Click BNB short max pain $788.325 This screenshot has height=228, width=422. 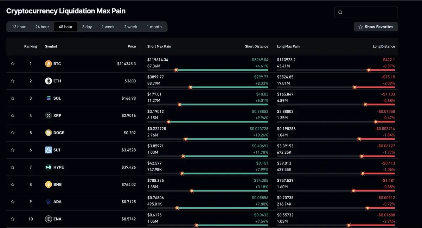[155, 181]
